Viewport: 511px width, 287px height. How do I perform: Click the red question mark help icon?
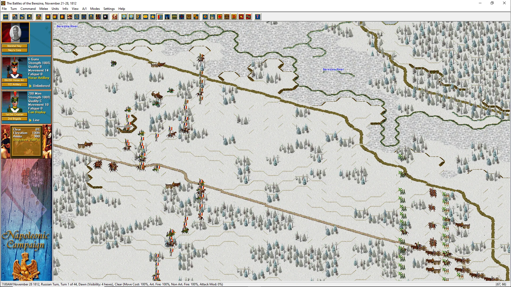pyautogui.click(x=257, y=17)
